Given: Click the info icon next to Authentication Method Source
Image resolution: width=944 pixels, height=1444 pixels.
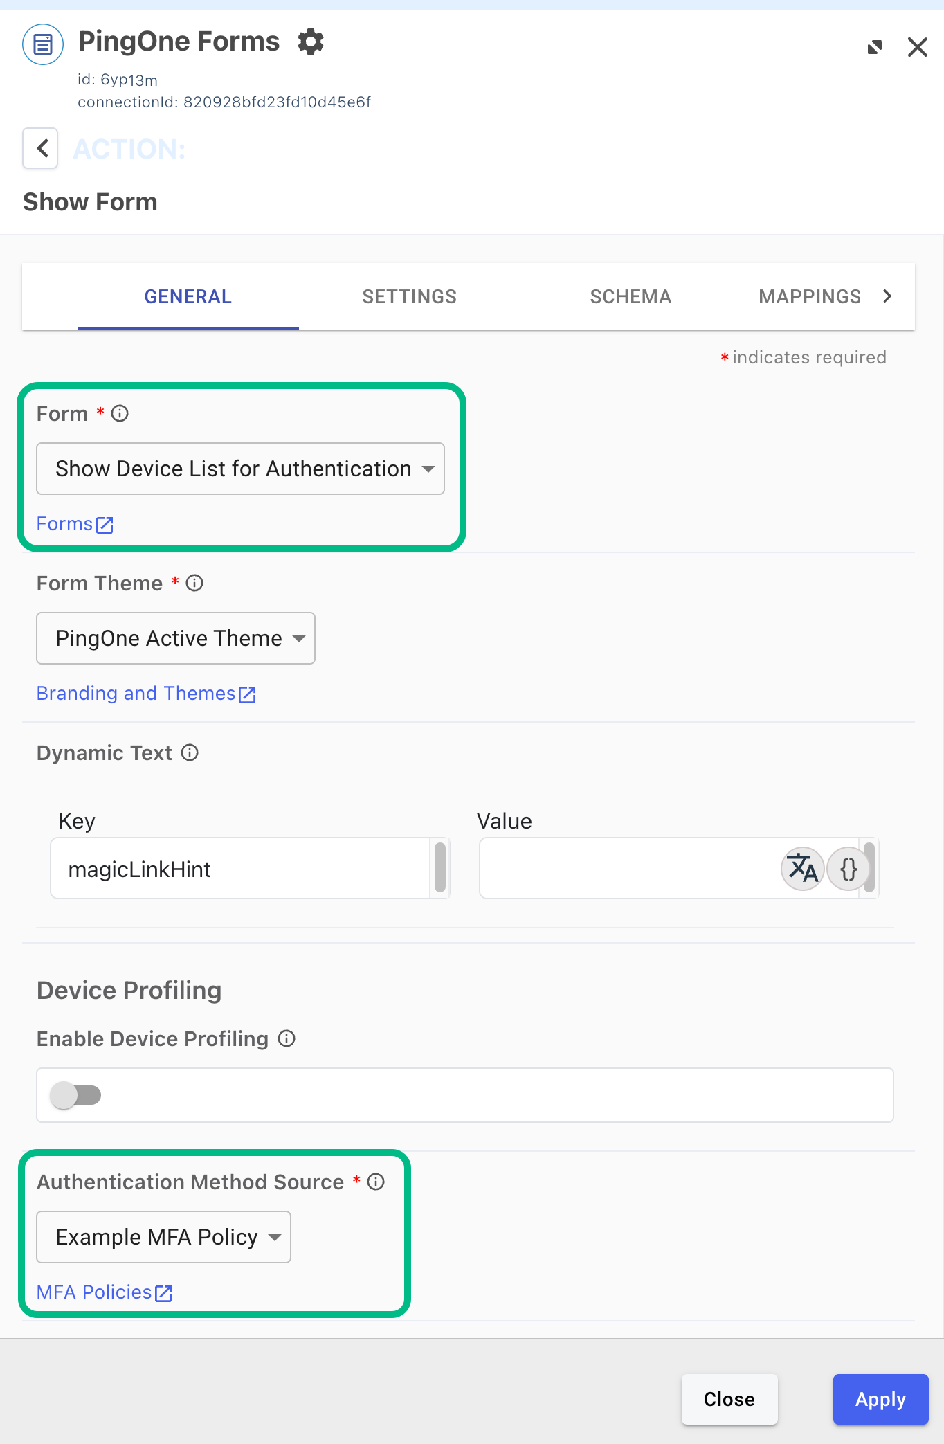Looking at the screenshot, I should point(376,1182).
